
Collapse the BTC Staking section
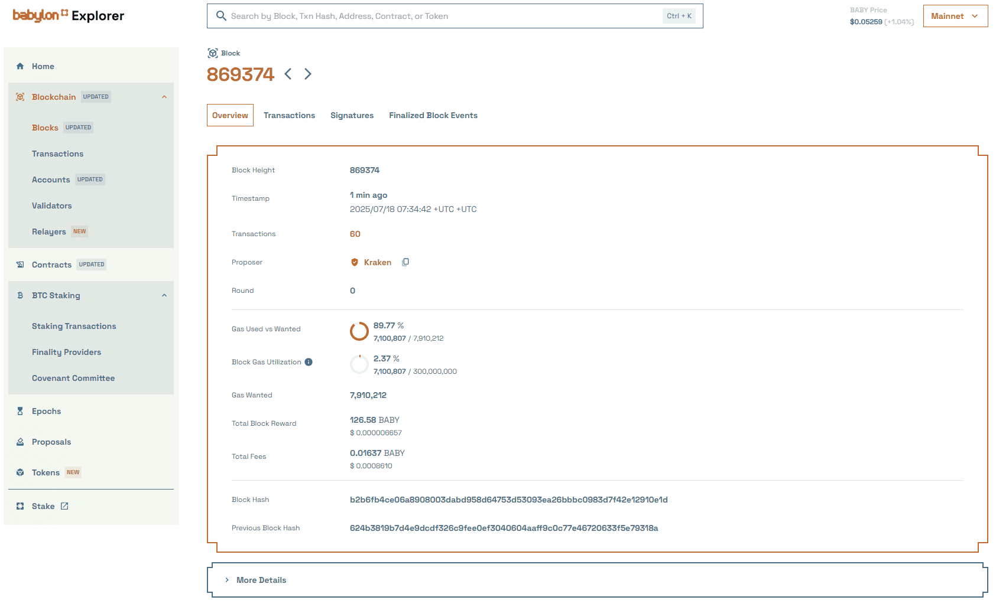(164, 295)
